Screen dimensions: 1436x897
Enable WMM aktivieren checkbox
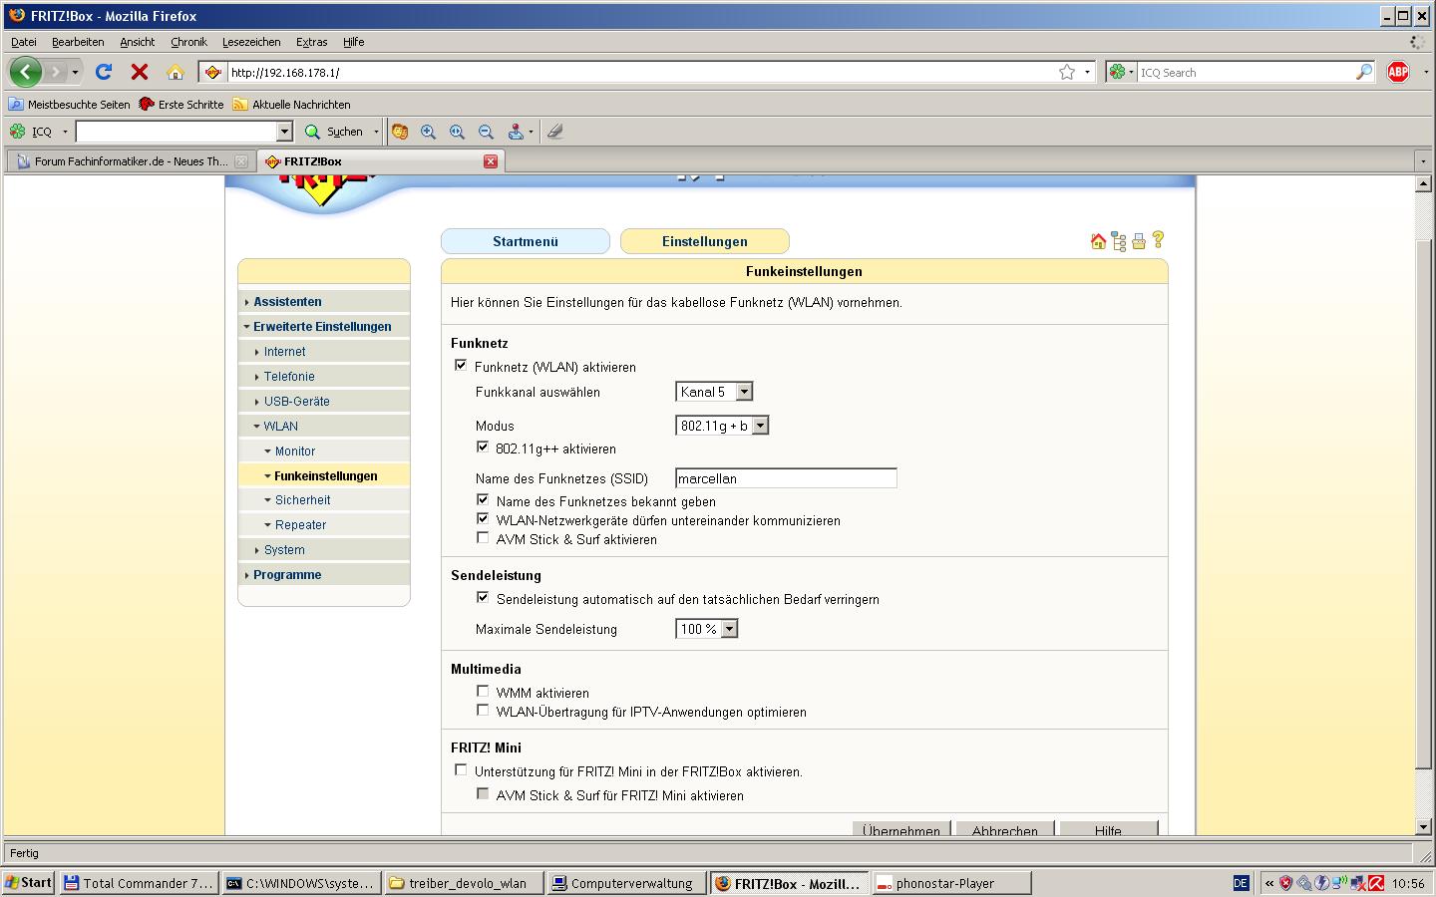483,692
